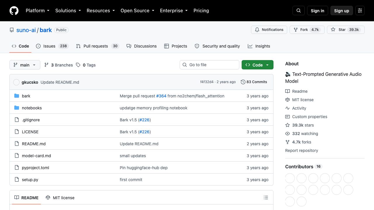Expand the Open Source menu
Image resolution: width=374 pixels, height=210 pixels.
pos(137,10)
